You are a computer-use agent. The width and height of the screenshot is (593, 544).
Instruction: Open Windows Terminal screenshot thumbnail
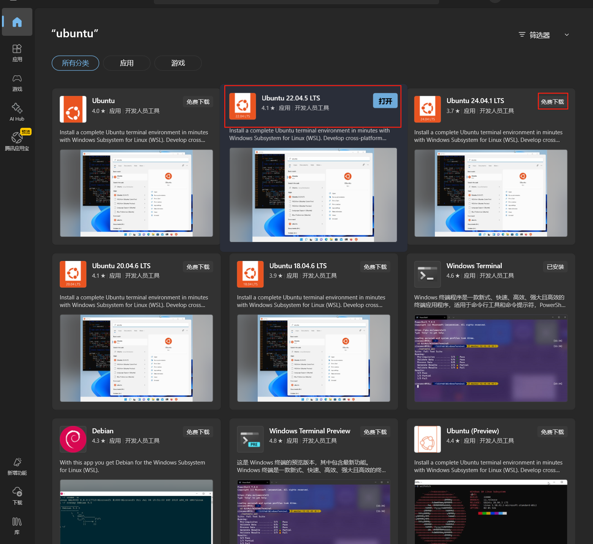click(491, 358)
